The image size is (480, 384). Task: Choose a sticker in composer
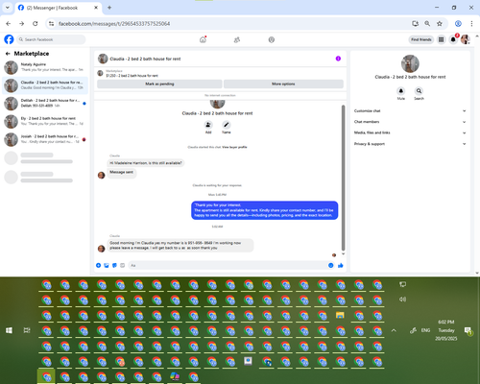click(114, 265)
